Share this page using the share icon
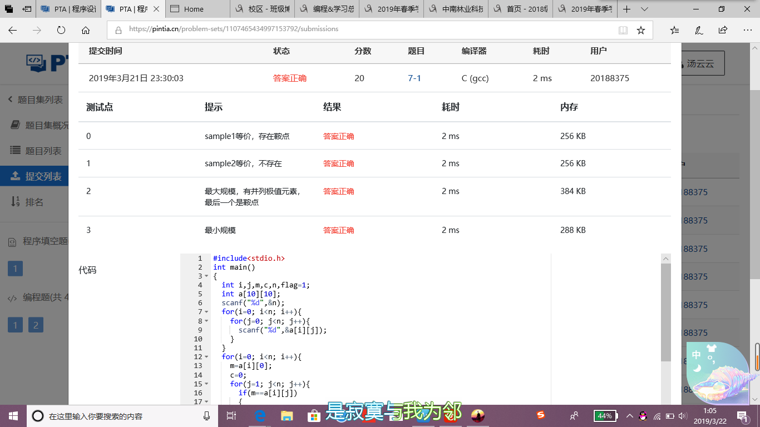 pos(723,30)
